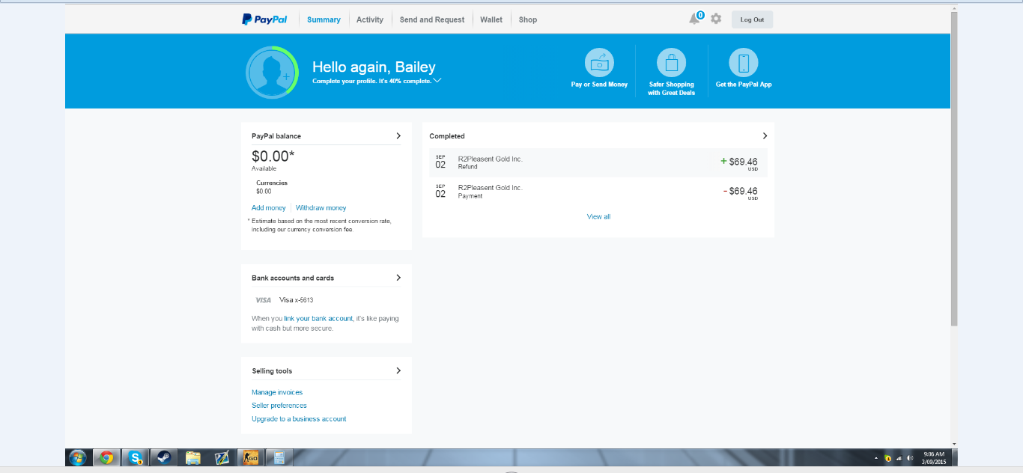This screenshot has height=473, width=1023.
Task: Click the Get the PayPal App label
Action: [x=744, y=85]
